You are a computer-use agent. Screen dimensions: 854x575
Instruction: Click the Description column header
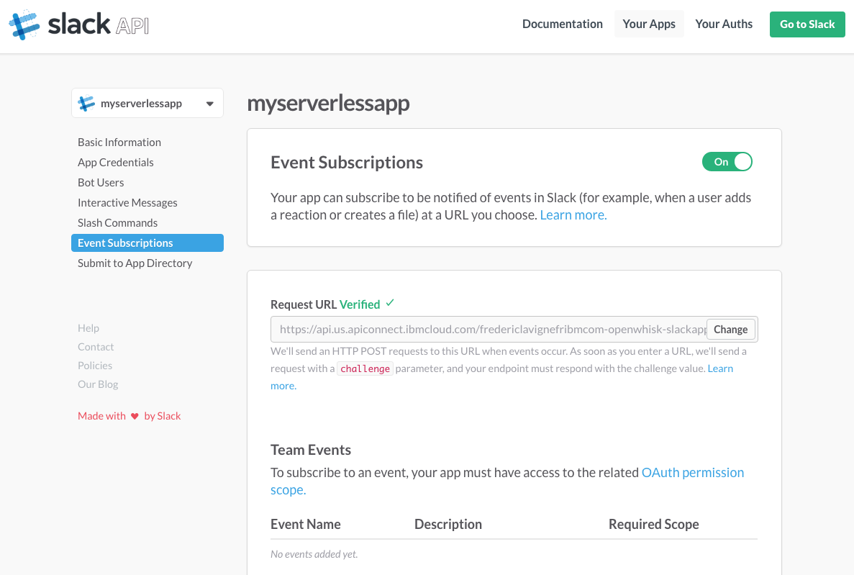pyautogui.click(x=448, y=525)
